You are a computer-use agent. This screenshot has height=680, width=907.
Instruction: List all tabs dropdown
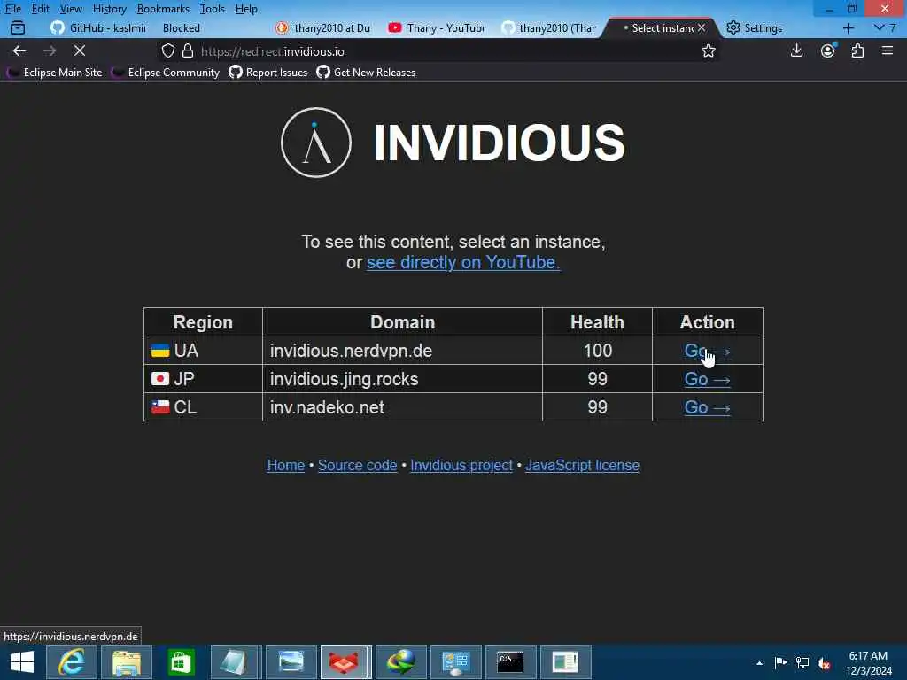(x=885, y=27)
